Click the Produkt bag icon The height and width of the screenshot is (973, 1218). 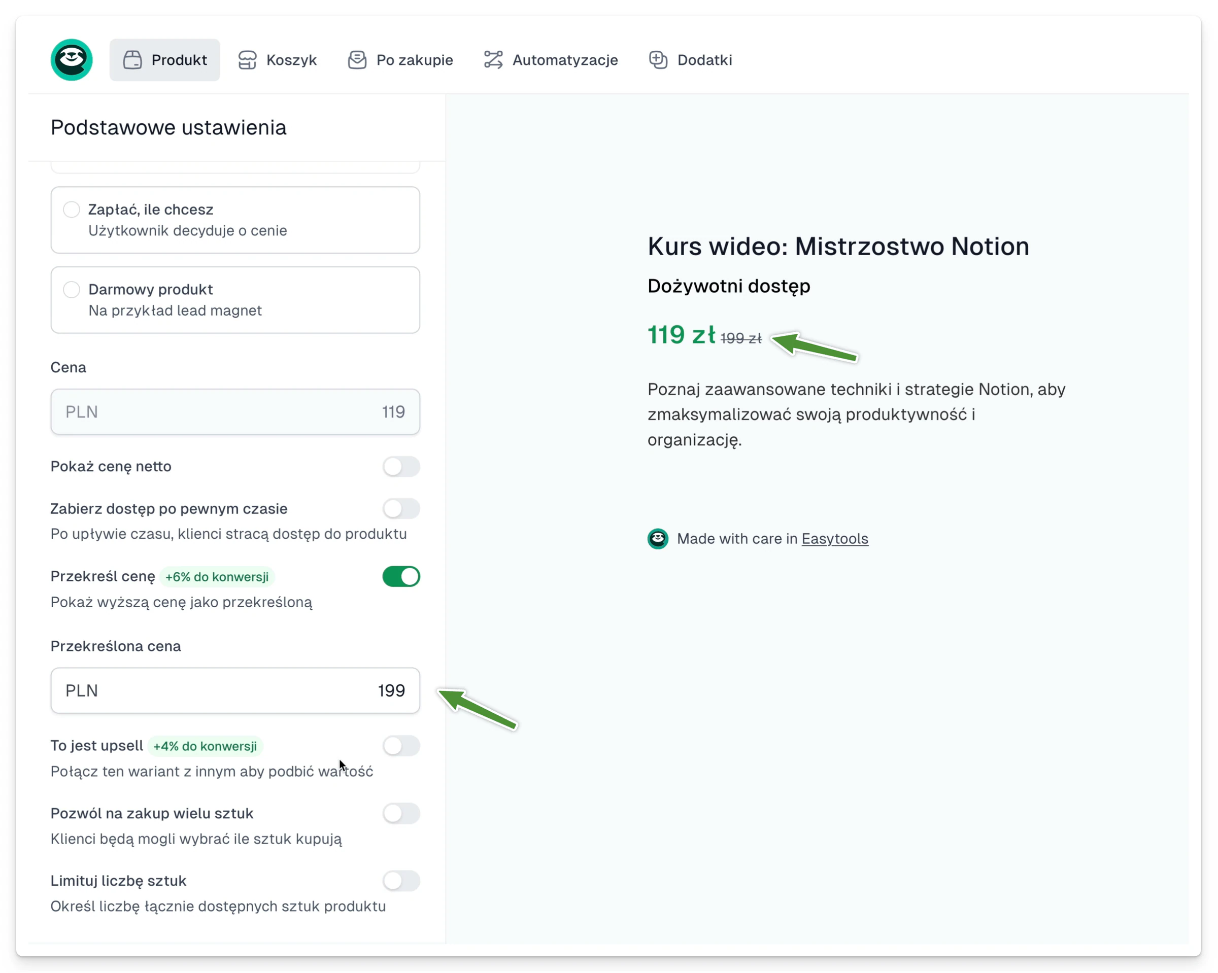pos(133,60)
